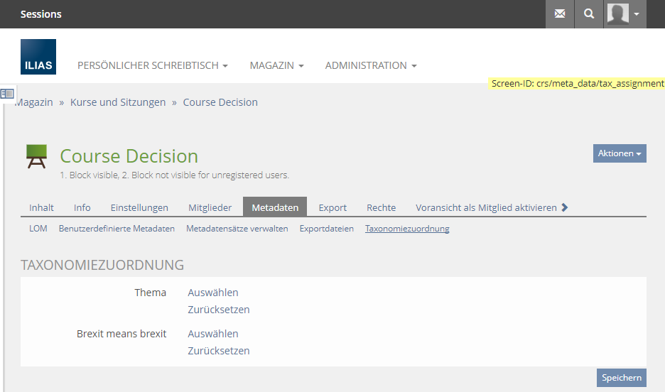665x392 pixels.
Task: Open the Export tab
Action: pyautogui.click(x=332, y=207)
